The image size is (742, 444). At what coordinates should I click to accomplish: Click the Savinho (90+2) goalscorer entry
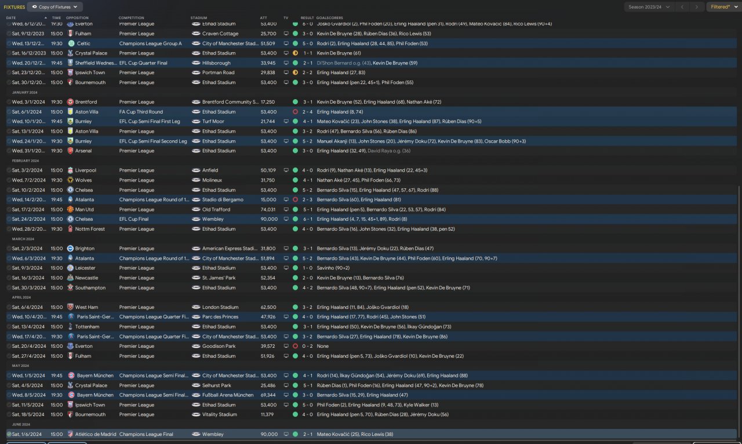tap(332, 268)
